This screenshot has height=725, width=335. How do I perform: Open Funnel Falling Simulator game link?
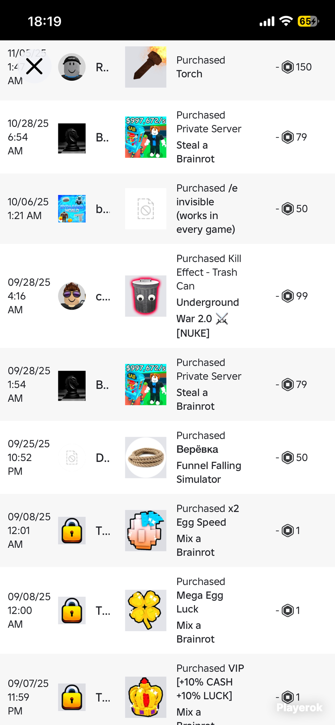click(209, 472)
